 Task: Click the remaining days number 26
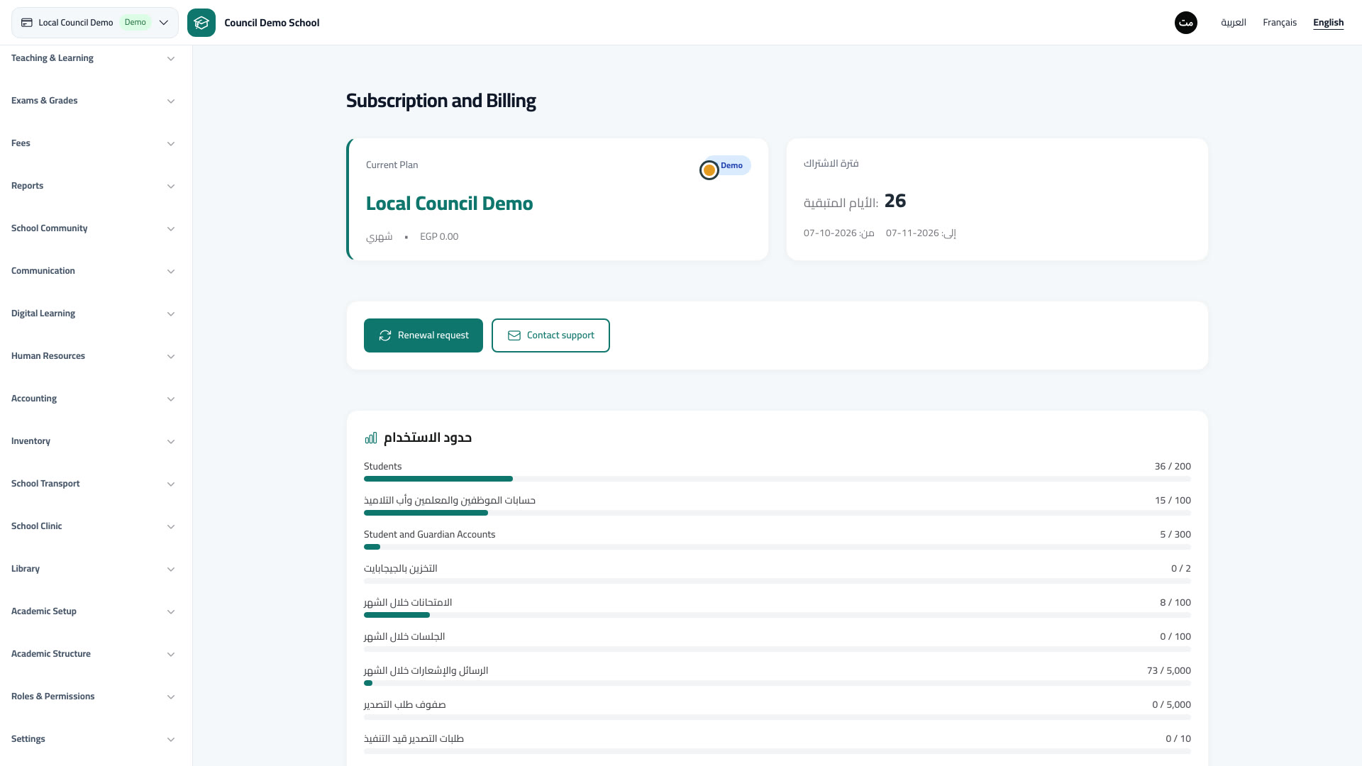click(x=895, y=201)
